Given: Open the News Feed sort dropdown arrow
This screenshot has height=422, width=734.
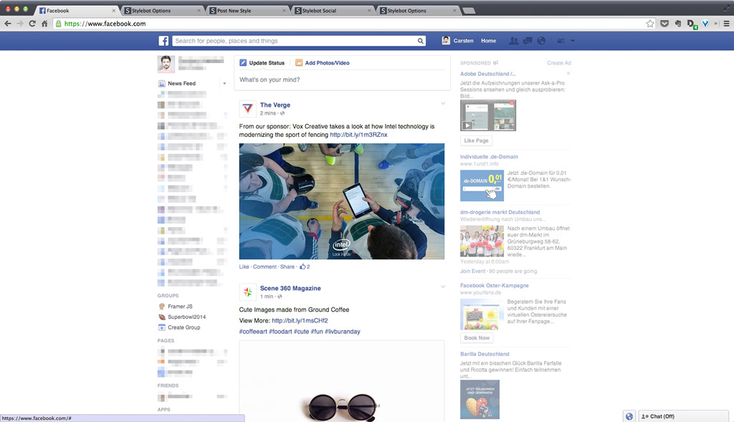Looking at the screenshot, I should pos(224,83).
